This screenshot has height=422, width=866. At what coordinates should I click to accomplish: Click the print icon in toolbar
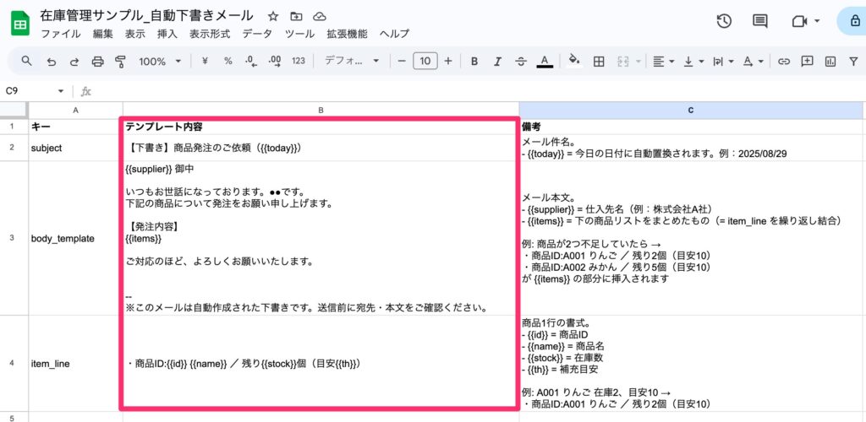tap(97, 62)
